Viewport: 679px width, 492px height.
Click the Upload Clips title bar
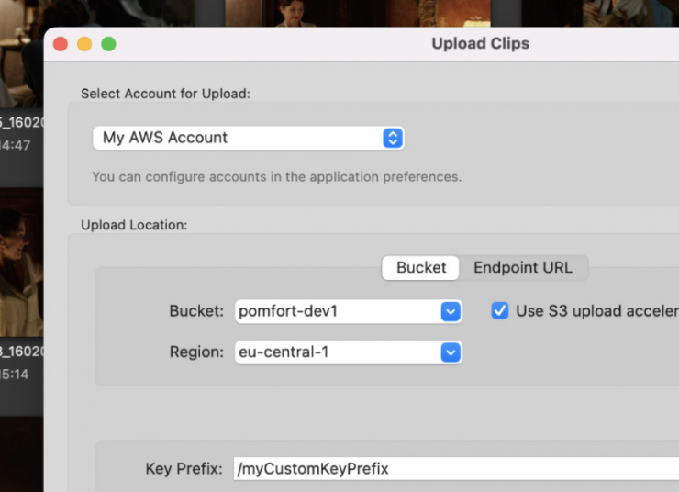click(x=480, y=43)
